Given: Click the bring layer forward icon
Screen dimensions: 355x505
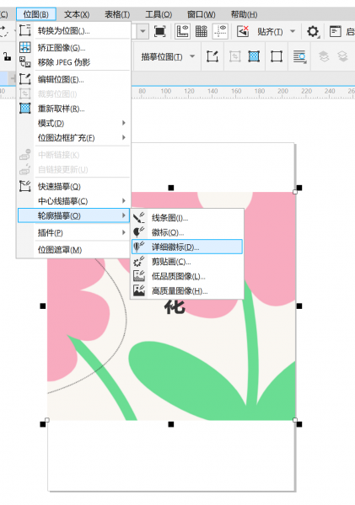Looking at the screenshot, I should (324, 56).
